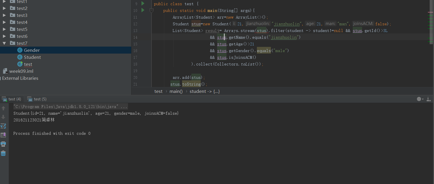
Task: Switch to test (4) run tab
Action: [x=12, y=99]
